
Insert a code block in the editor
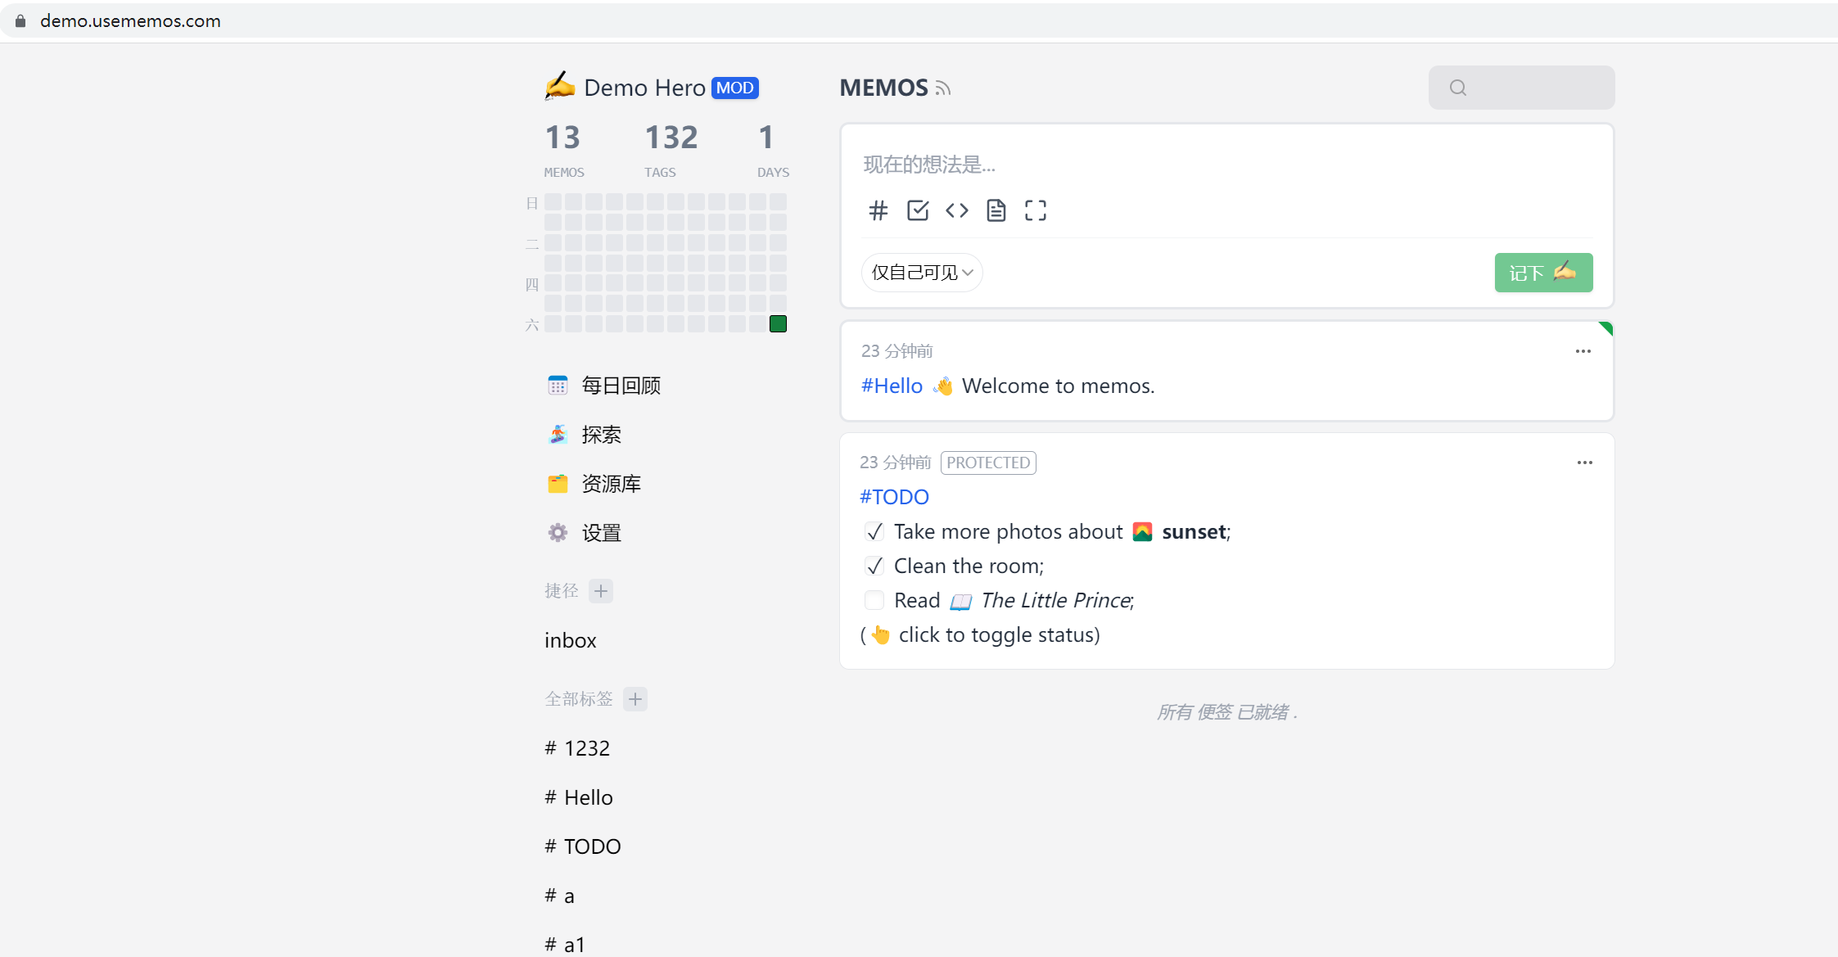(956, 210)
